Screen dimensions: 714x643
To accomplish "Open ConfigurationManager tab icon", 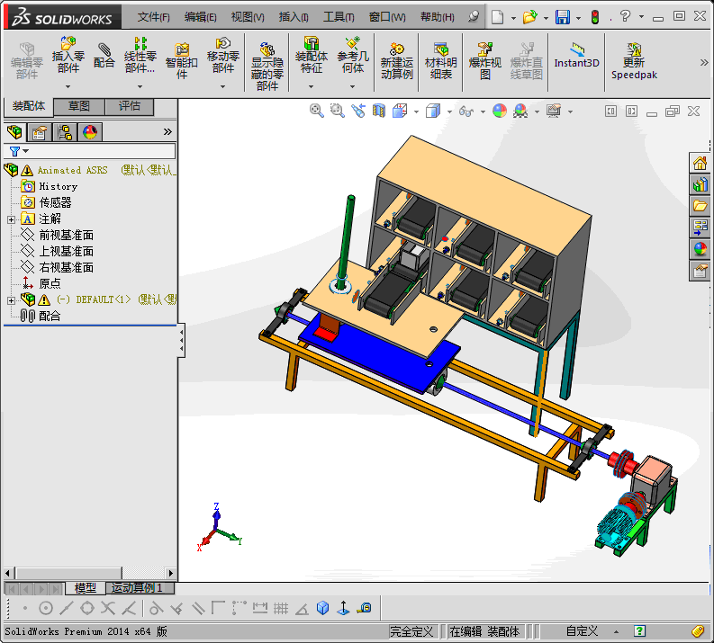I will click(x=65, y=132).
